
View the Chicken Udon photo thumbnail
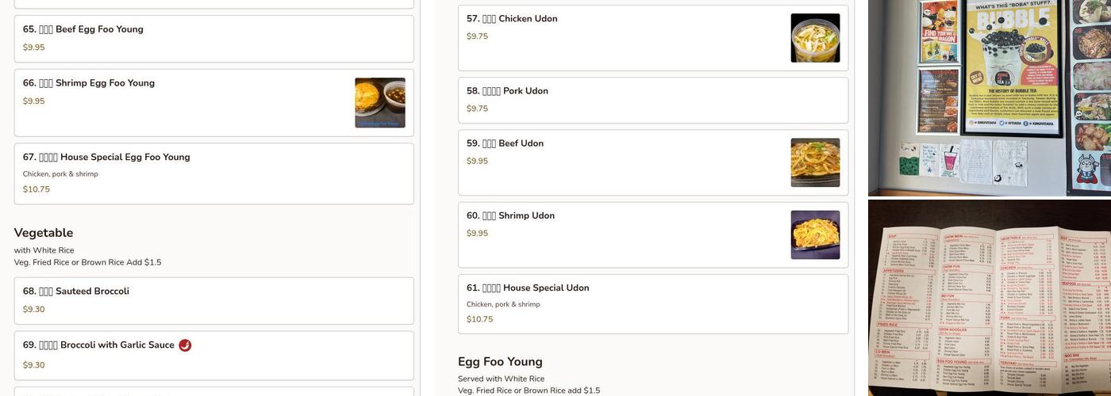[815, 38]
